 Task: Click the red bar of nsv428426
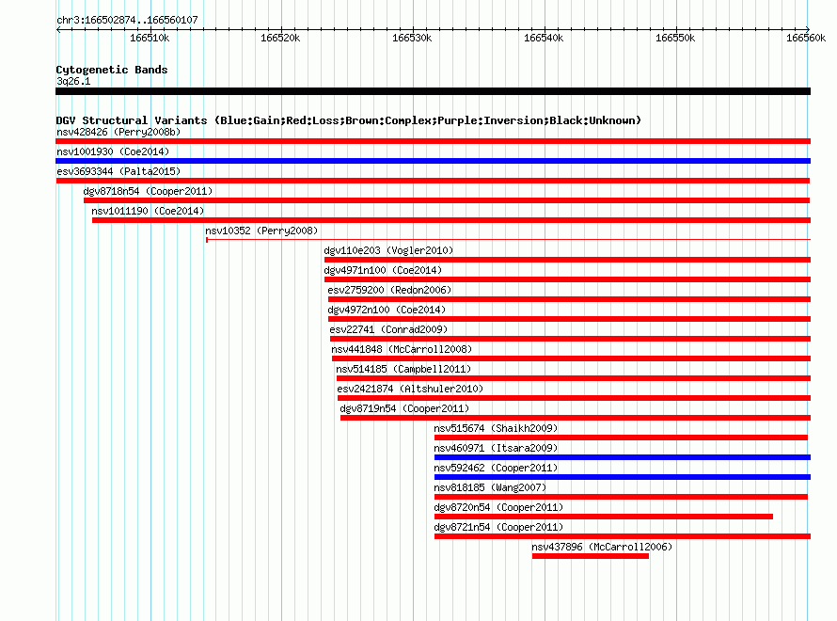click(433, 141)
